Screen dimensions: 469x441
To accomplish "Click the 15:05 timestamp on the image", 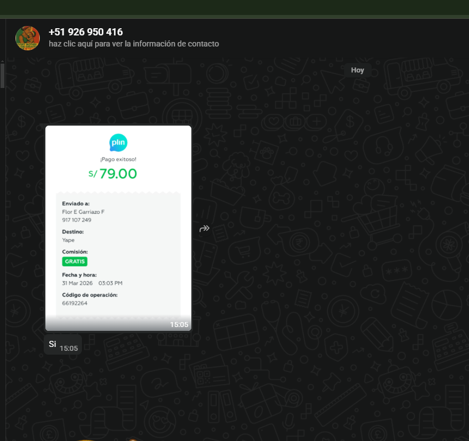I will pos(179,324).
